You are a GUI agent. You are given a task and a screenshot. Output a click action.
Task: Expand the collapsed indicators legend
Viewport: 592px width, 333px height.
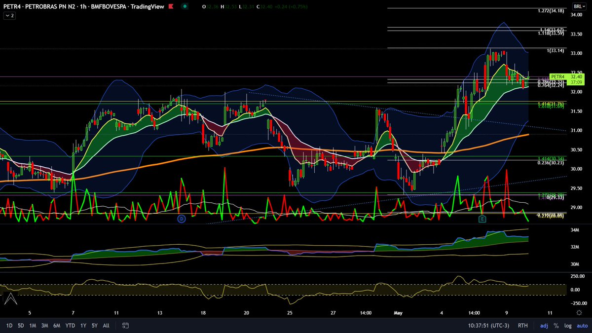(9, 16)
